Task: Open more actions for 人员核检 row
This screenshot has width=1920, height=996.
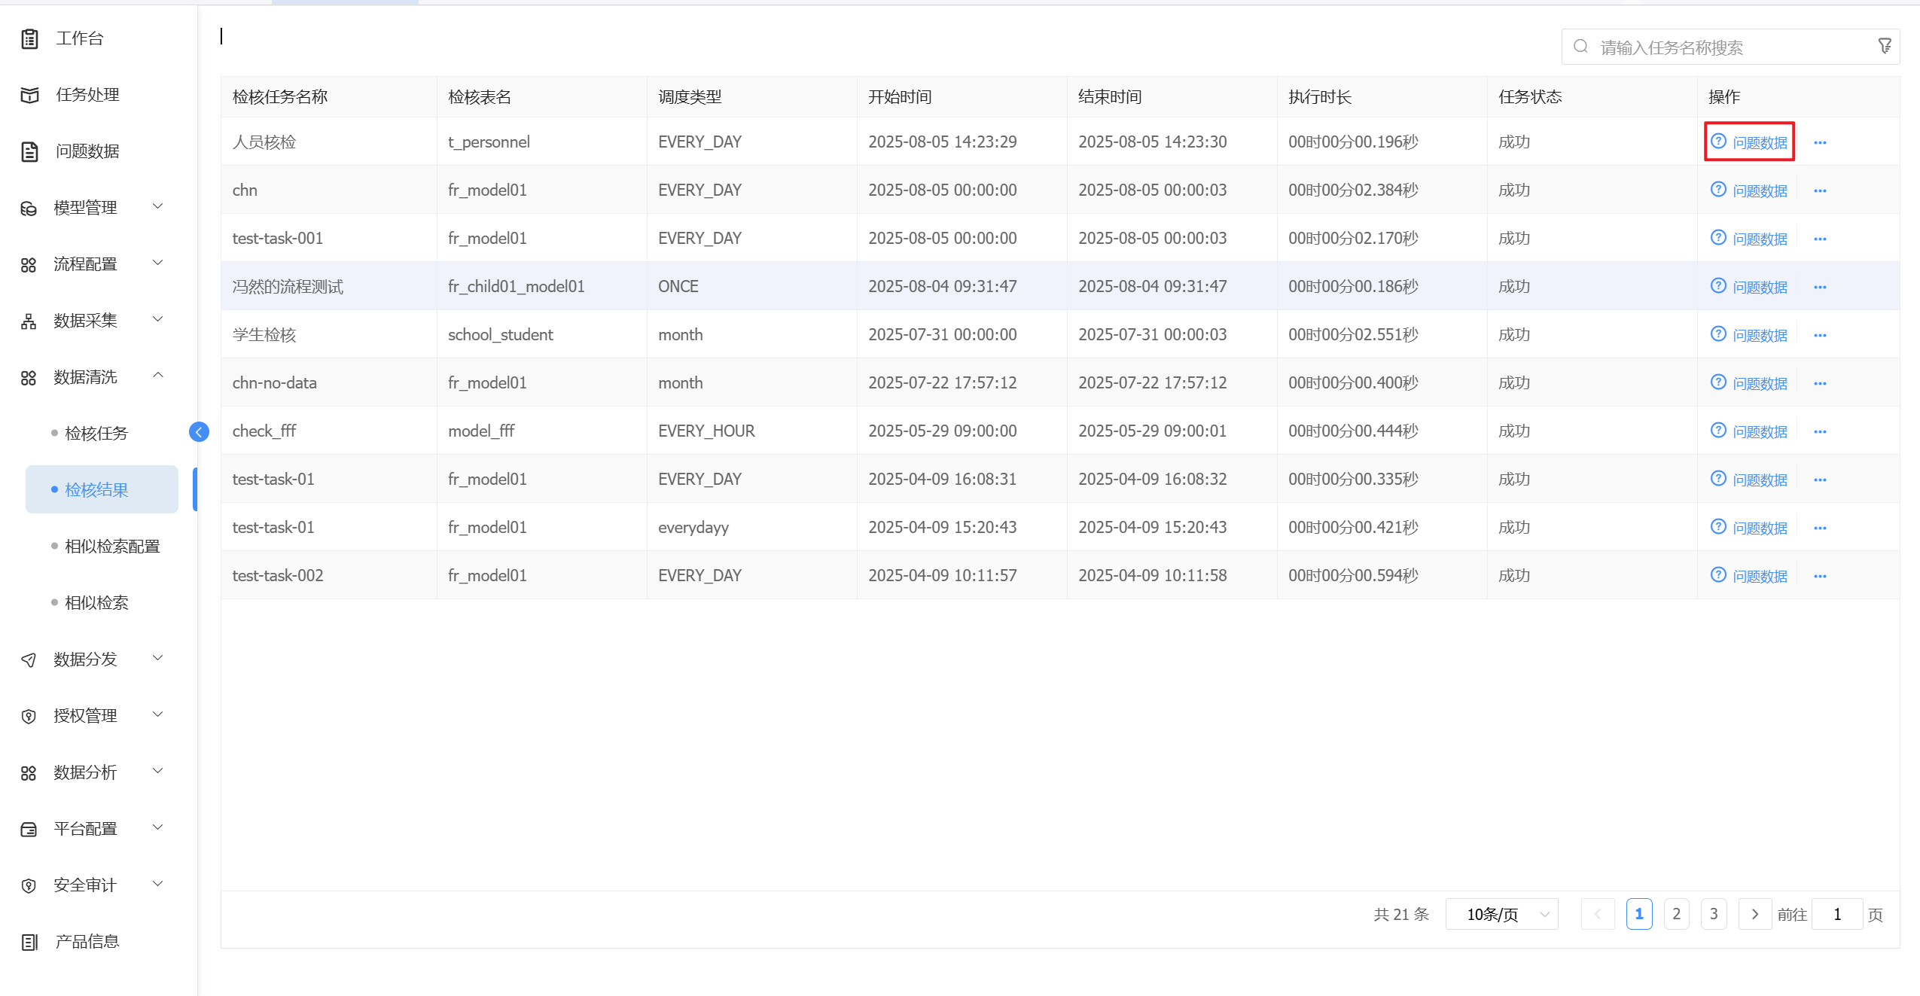Action: (1819, 142)
